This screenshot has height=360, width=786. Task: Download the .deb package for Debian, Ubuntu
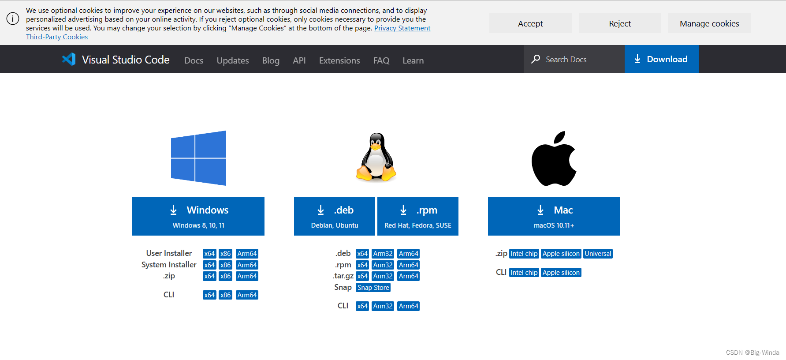click(334, 216)
